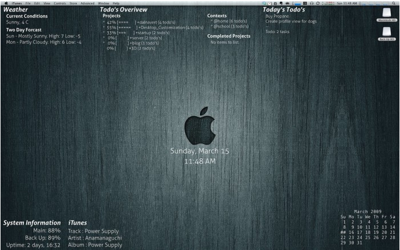Click date 1 in the calendar
Image resolution: width=400 pixels, height=250 pixels.
(344, 222)
